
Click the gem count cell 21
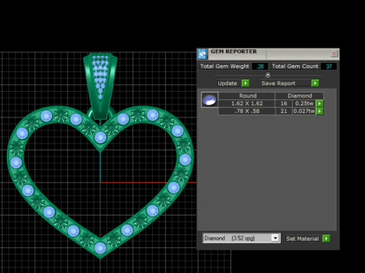[284, 111]
